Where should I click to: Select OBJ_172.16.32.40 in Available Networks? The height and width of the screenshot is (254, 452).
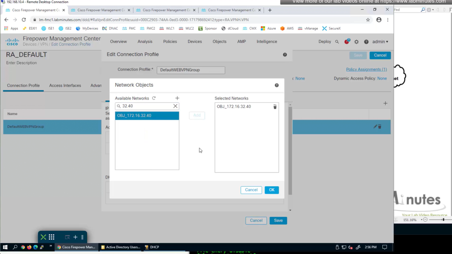tap(147, 116)
